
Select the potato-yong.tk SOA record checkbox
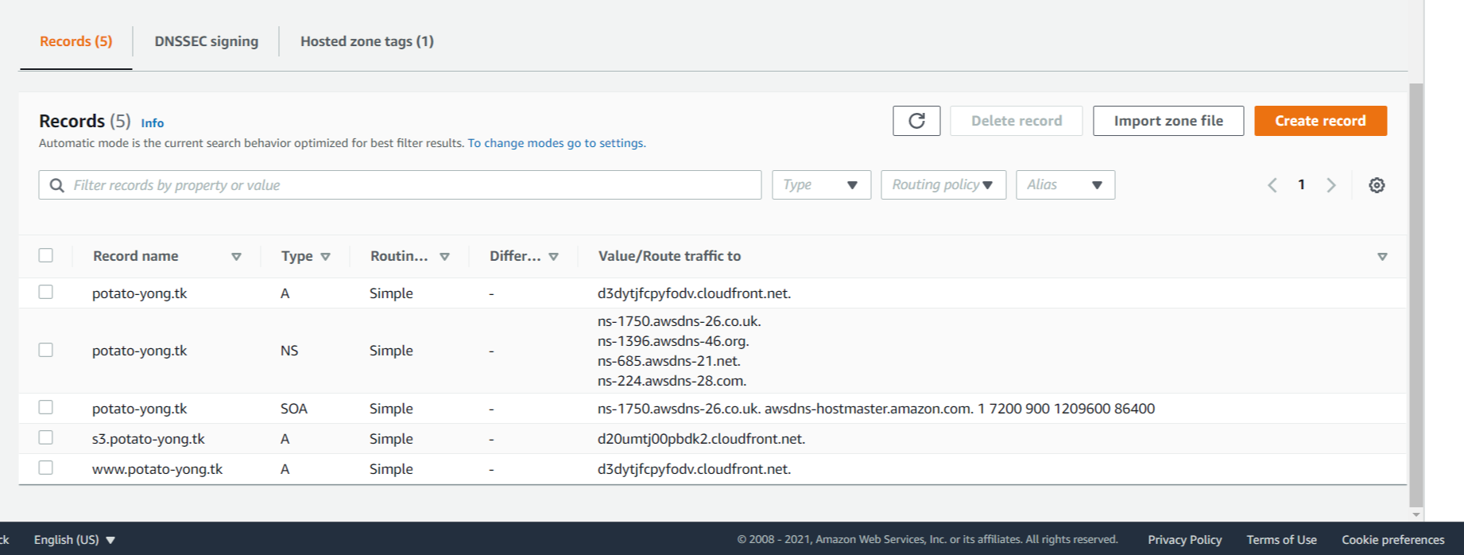pyautogui.click(x=46, y=407)
